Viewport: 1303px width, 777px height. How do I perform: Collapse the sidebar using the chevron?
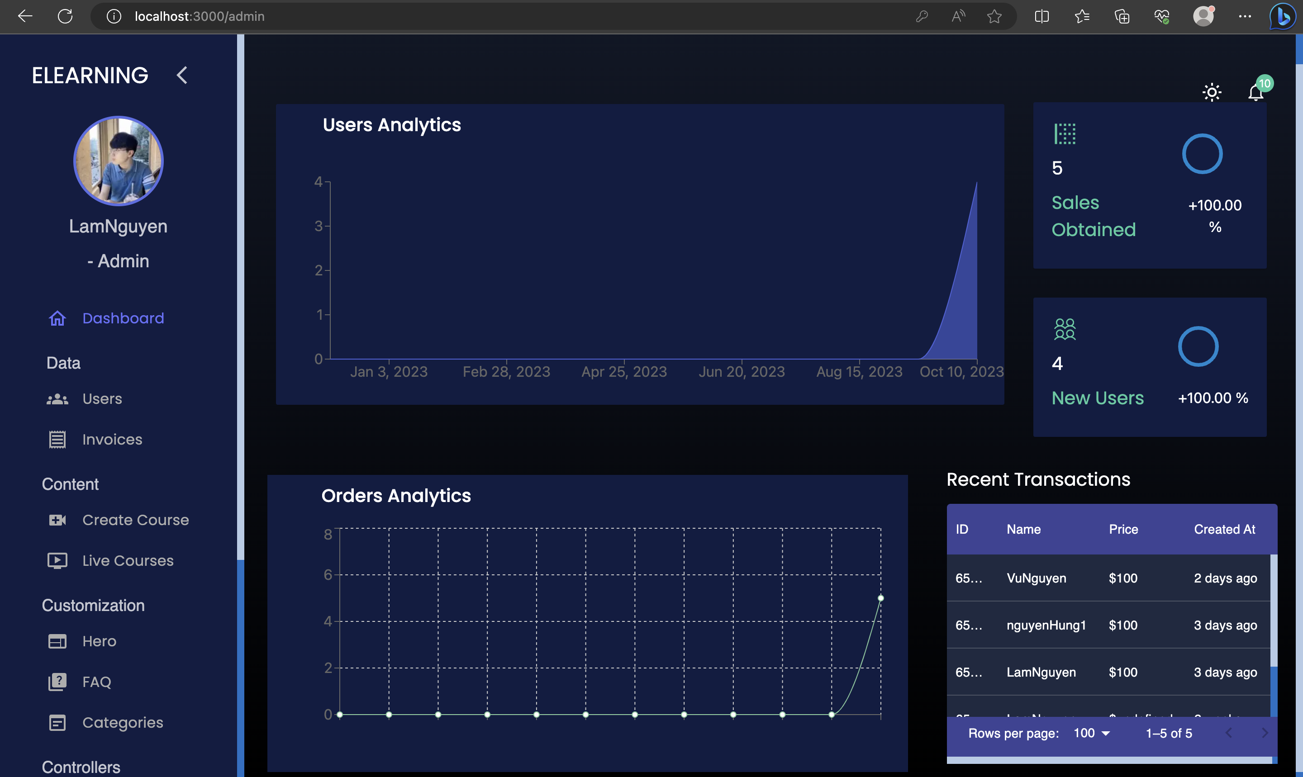[x=182, y=76]
